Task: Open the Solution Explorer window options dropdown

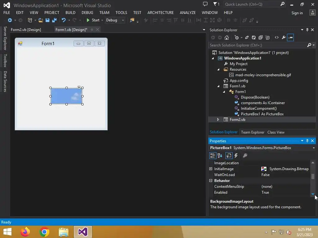Action: point(302,30)
